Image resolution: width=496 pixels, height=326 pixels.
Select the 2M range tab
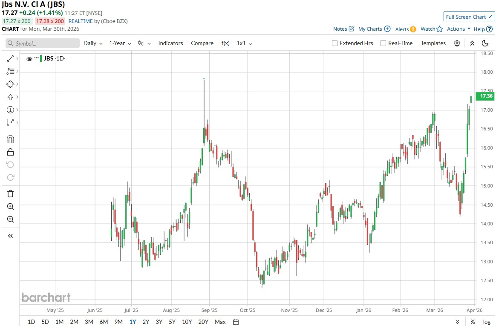(74, 322)
